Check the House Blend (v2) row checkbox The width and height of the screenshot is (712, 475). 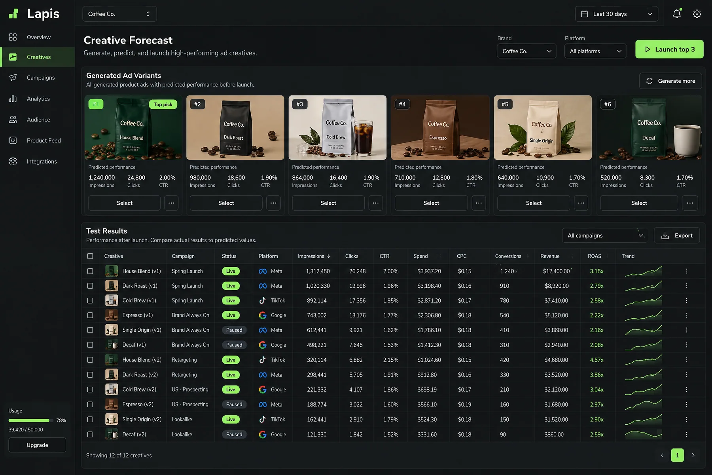tap(90, 360)
